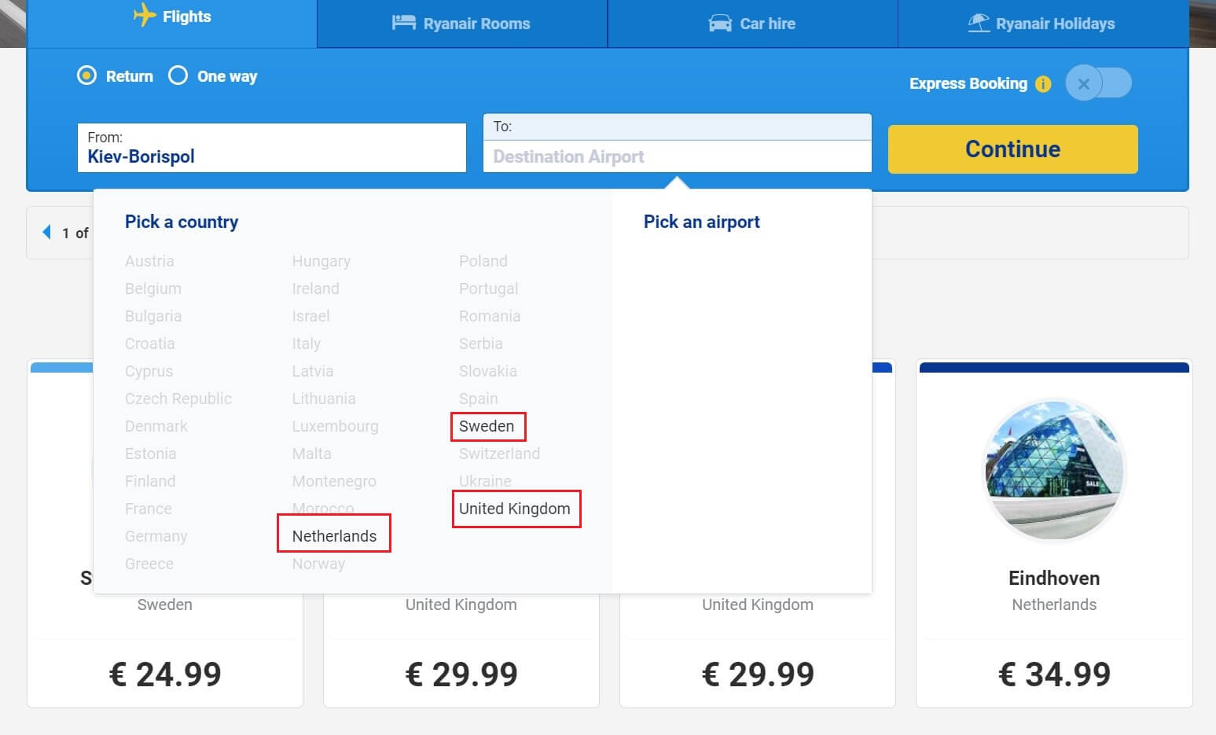
Task: Click the airplane icon on Flights tab
Action: tap(145, 15)
